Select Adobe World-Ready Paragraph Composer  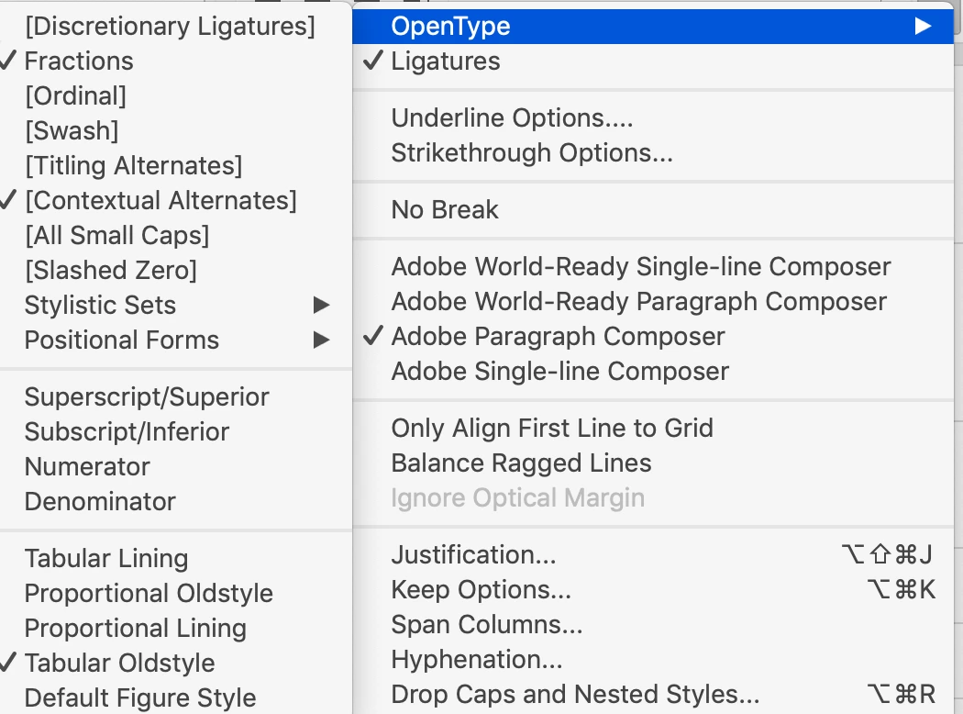652,302
